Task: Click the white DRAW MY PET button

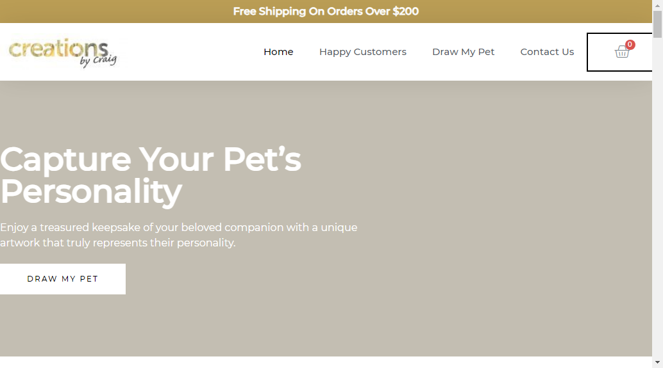Action: pos(63,279)
